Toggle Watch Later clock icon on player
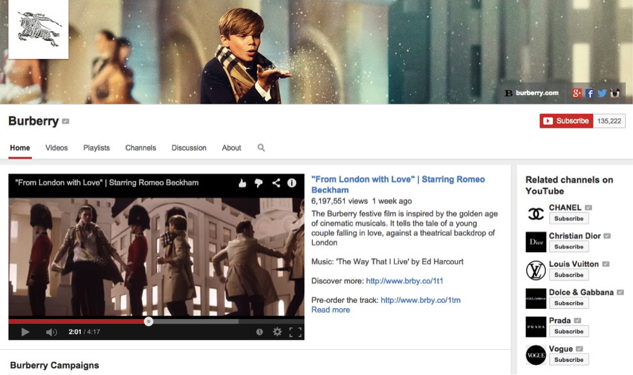This screenshot has width=633, height=375. 260,332
